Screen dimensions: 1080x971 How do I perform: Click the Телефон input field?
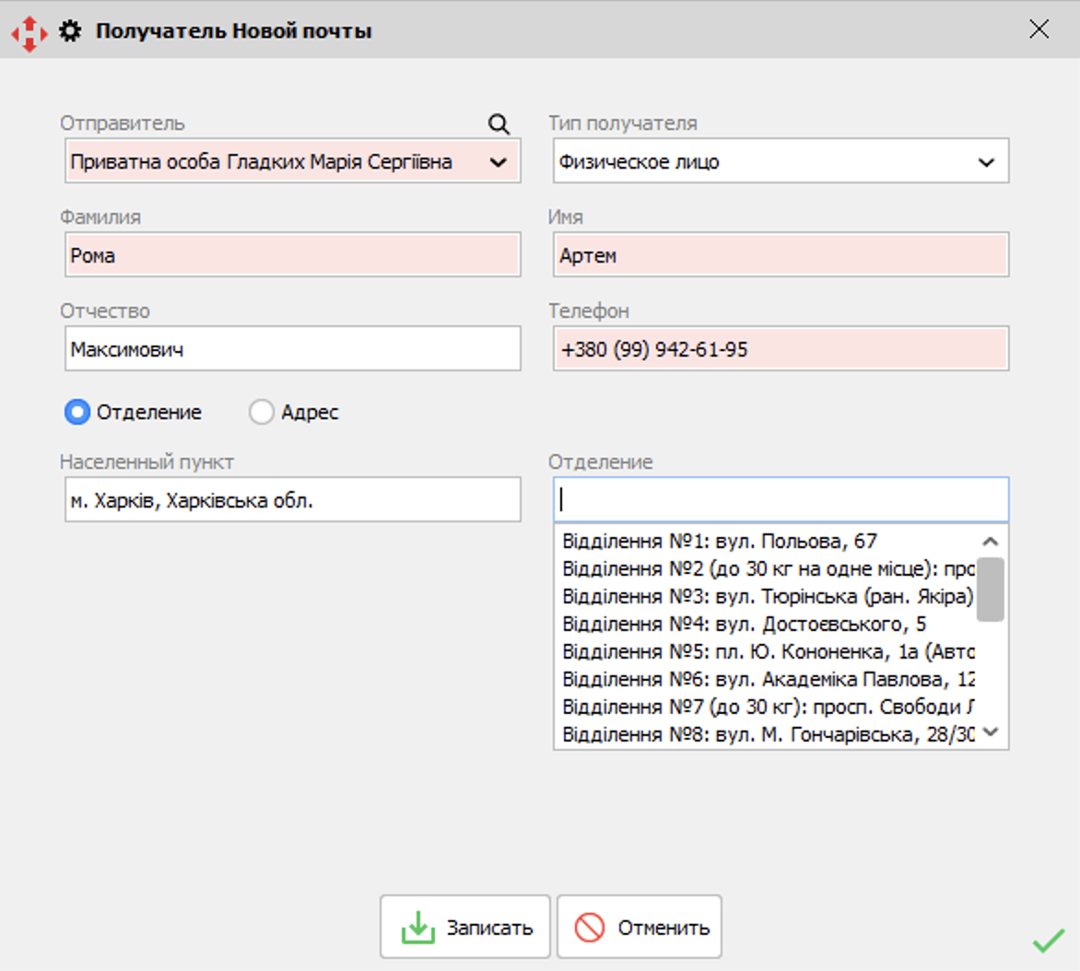click(781, 348)
